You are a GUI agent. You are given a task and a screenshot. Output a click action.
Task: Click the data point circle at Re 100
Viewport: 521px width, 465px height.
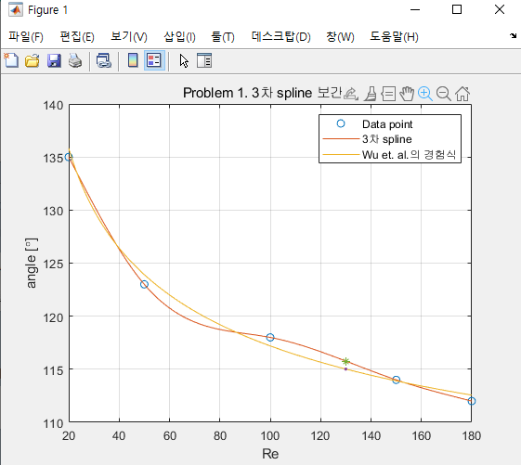click(x=270, y=337)
